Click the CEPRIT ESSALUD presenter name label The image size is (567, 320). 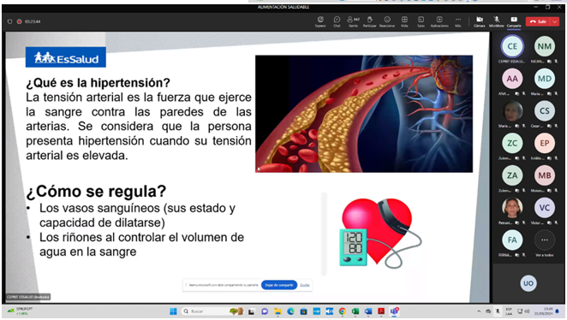(28, 297)
